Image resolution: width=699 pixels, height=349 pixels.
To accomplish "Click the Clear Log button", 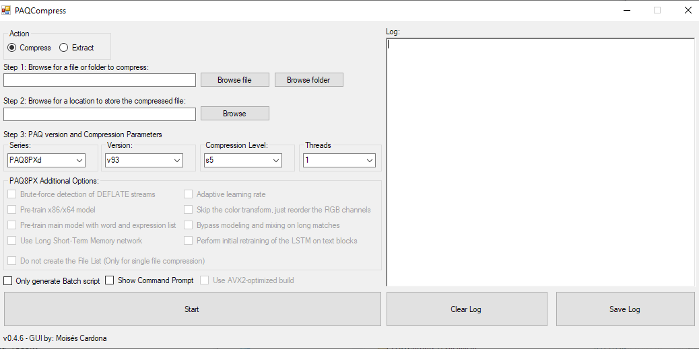I will [x=466, y=309].
